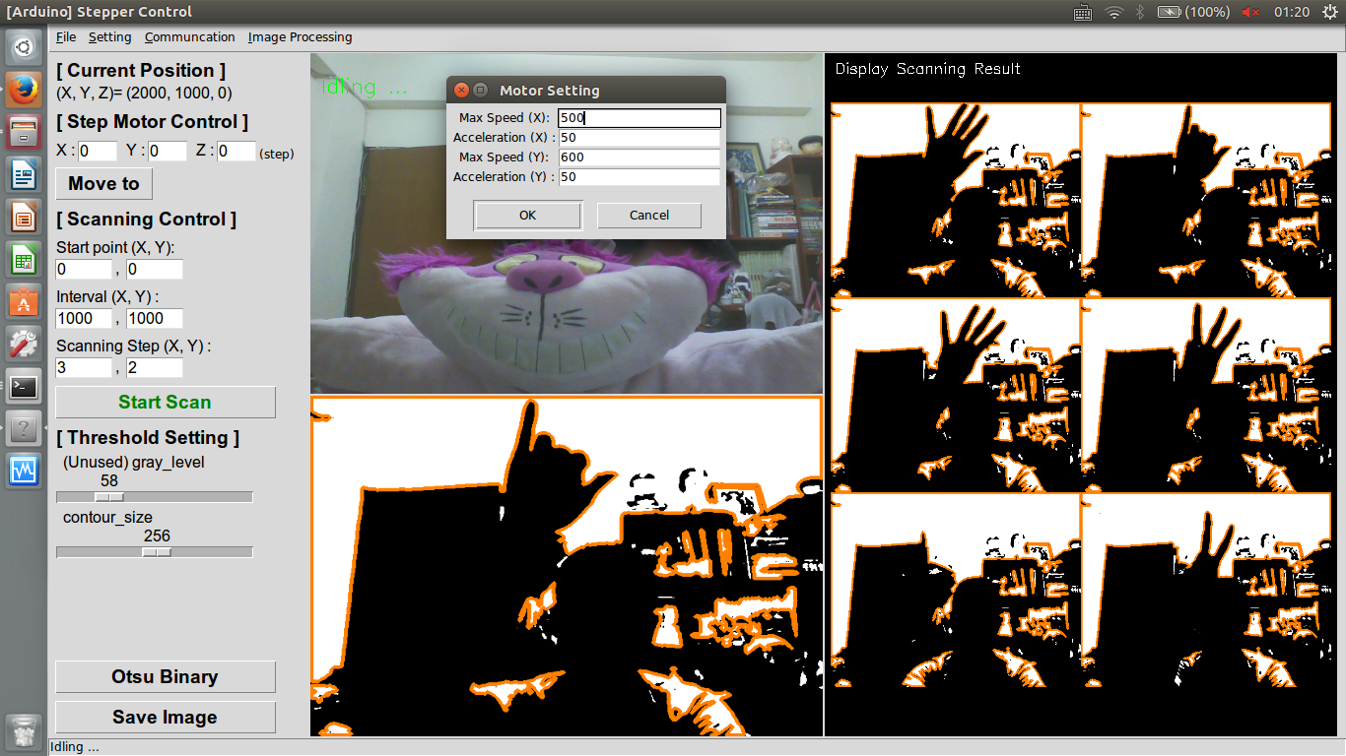Click the '[ Threshold Setting ]' heading
Viewport: 1346px width, 756px height.
pos(148,437)
